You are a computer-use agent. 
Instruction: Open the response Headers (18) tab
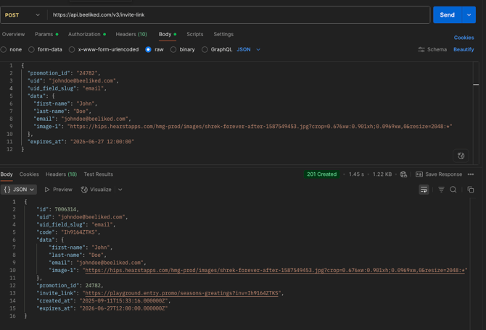click(61, 174)
